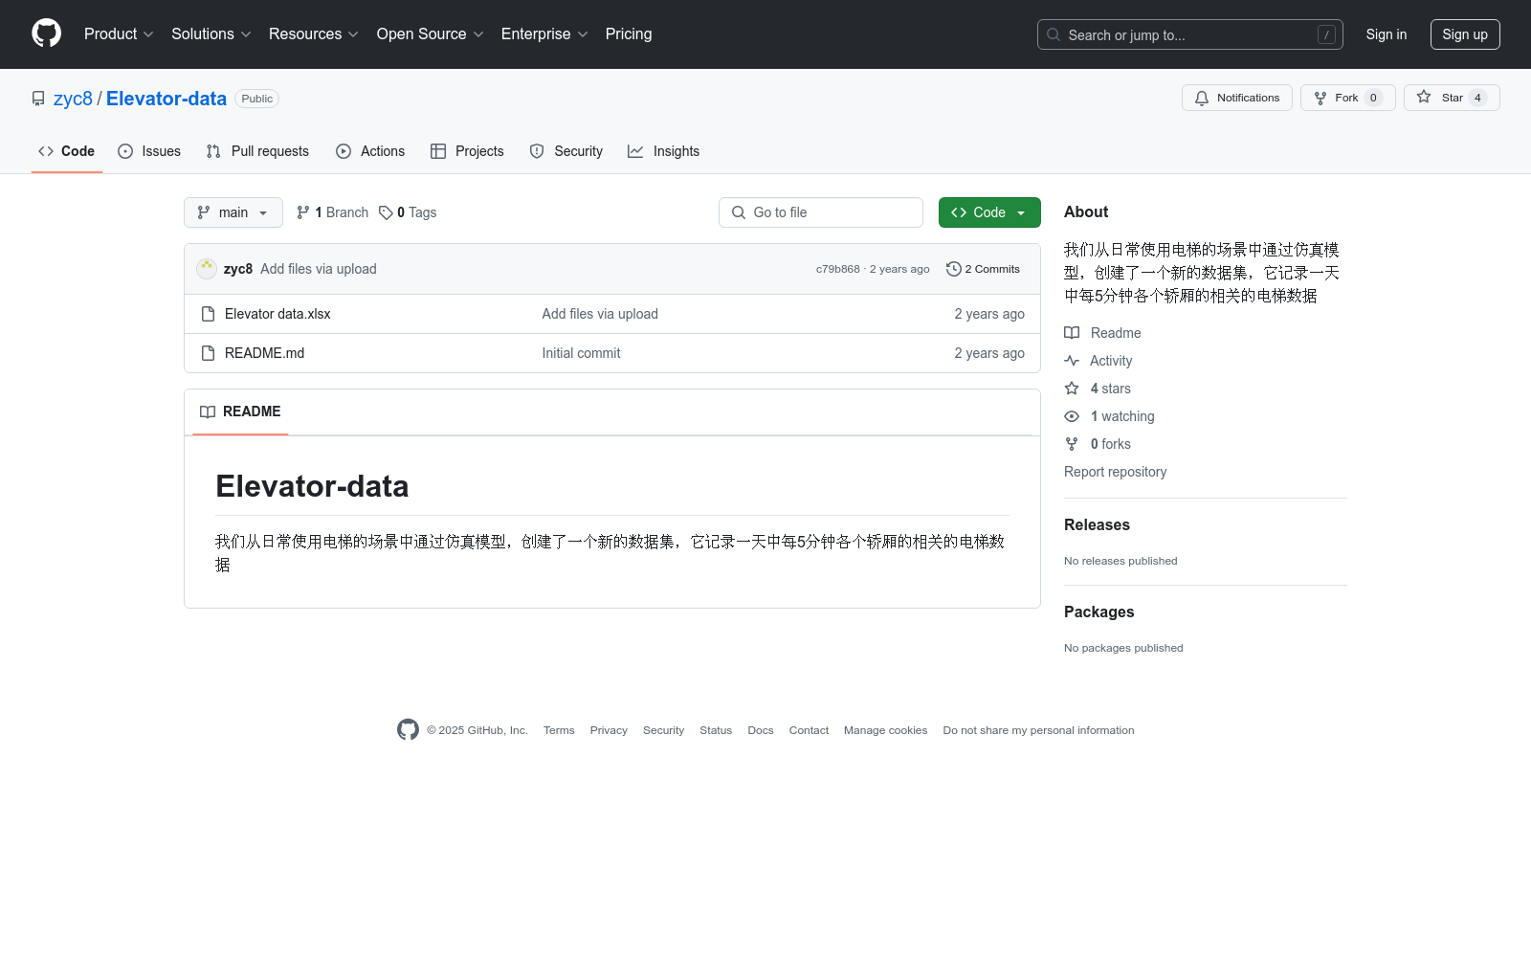Image resolution: width=1531 pixels, height=957 pixels.
Task: Open the Activity link
Action: pos(1098,361)
